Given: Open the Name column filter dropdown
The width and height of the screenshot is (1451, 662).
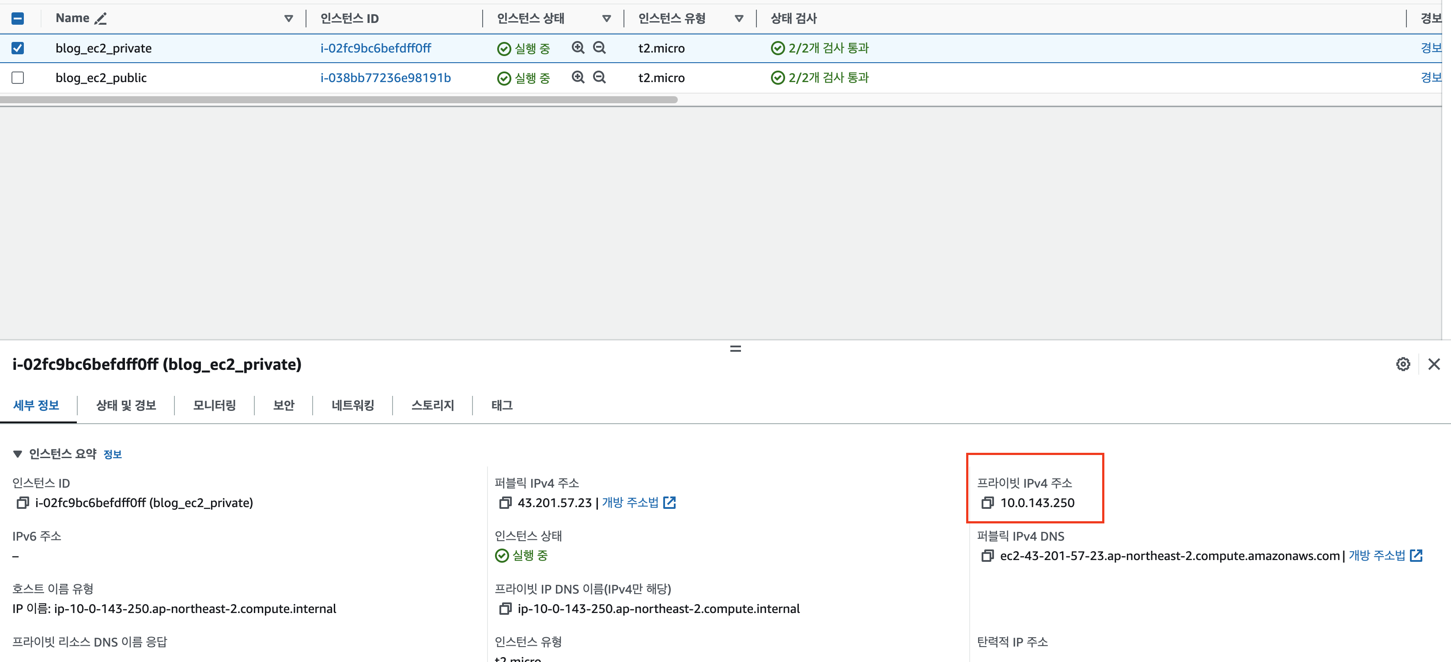Looking at the screenshot, I should (288, 19).
